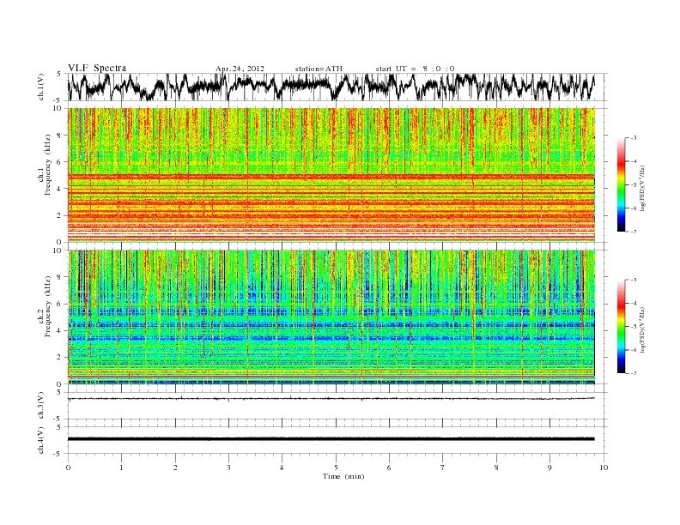Select the date text "Apr. 24, 2012"
The image size is (680, 525).
(240, 69)
